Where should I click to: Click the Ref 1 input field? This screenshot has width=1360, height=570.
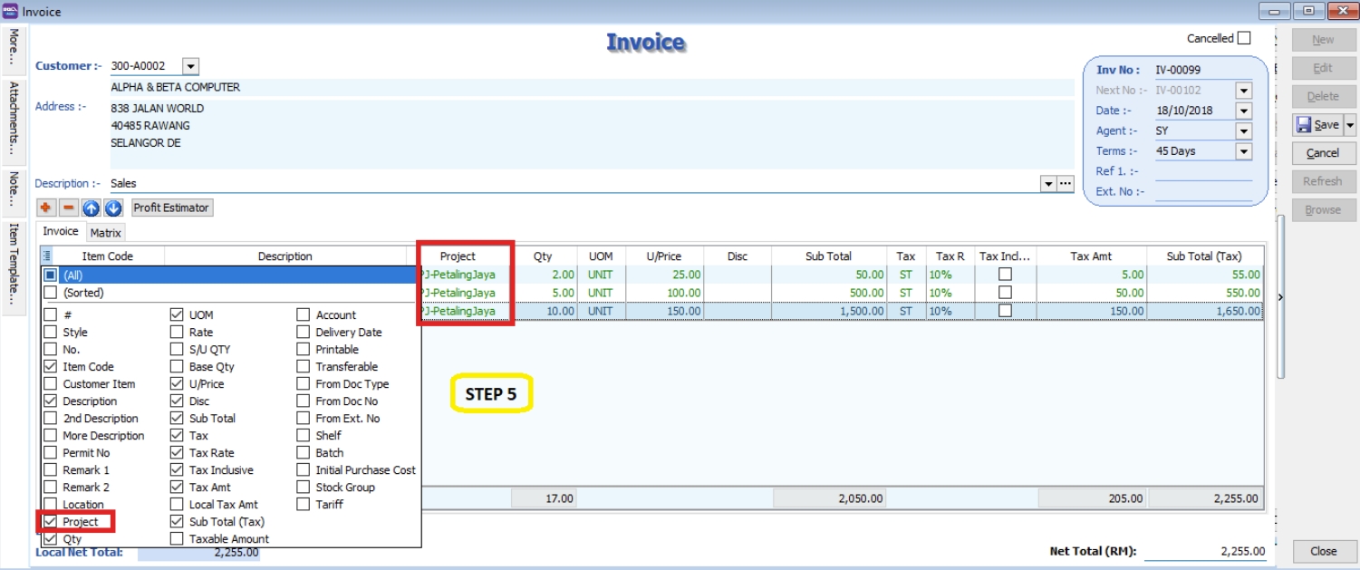pos(1202,171)
